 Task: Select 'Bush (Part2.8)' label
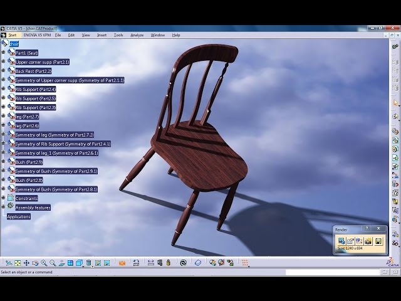point(29,180)
